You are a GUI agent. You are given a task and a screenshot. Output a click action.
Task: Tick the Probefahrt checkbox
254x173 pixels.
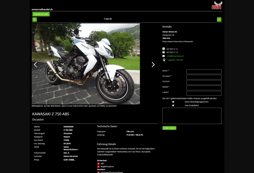173,105
